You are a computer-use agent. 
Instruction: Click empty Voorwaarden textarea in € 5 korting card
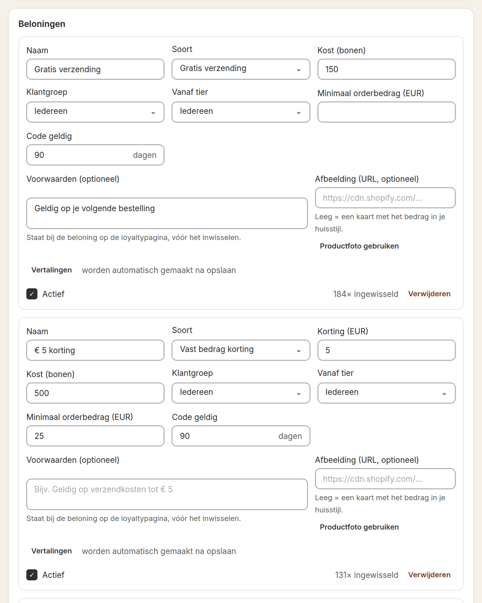[167, 494]
